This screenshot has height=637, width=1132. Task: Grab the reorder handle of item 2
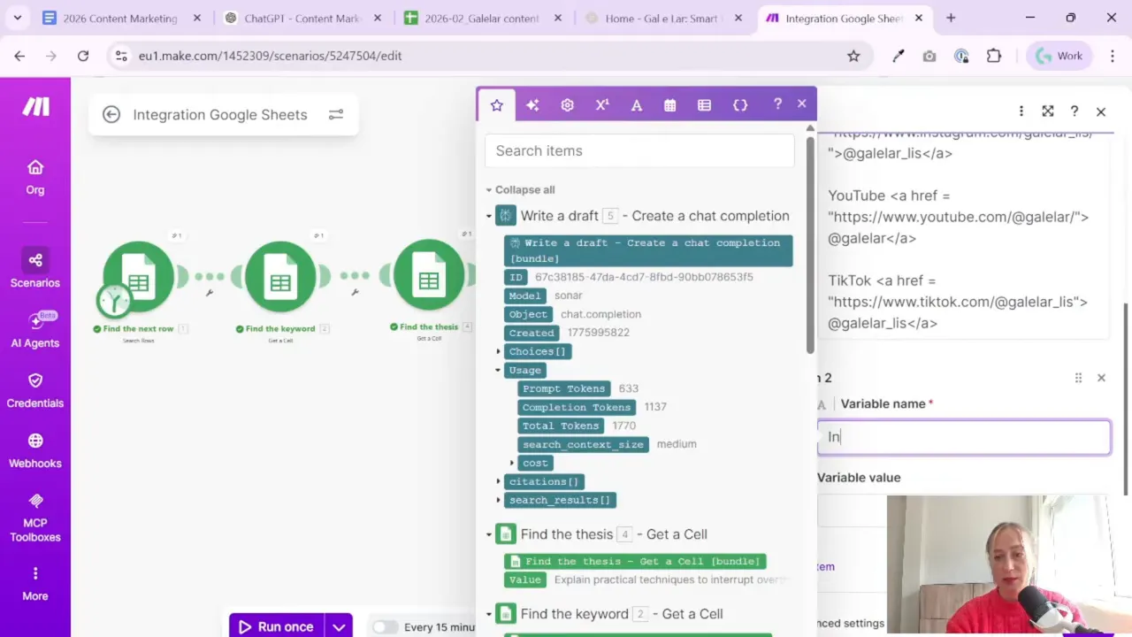[1078, 378]
